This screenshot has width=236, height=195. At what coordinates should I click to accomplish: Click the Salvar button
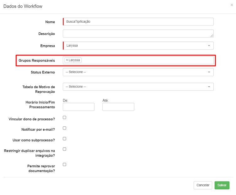coord(222,185)
